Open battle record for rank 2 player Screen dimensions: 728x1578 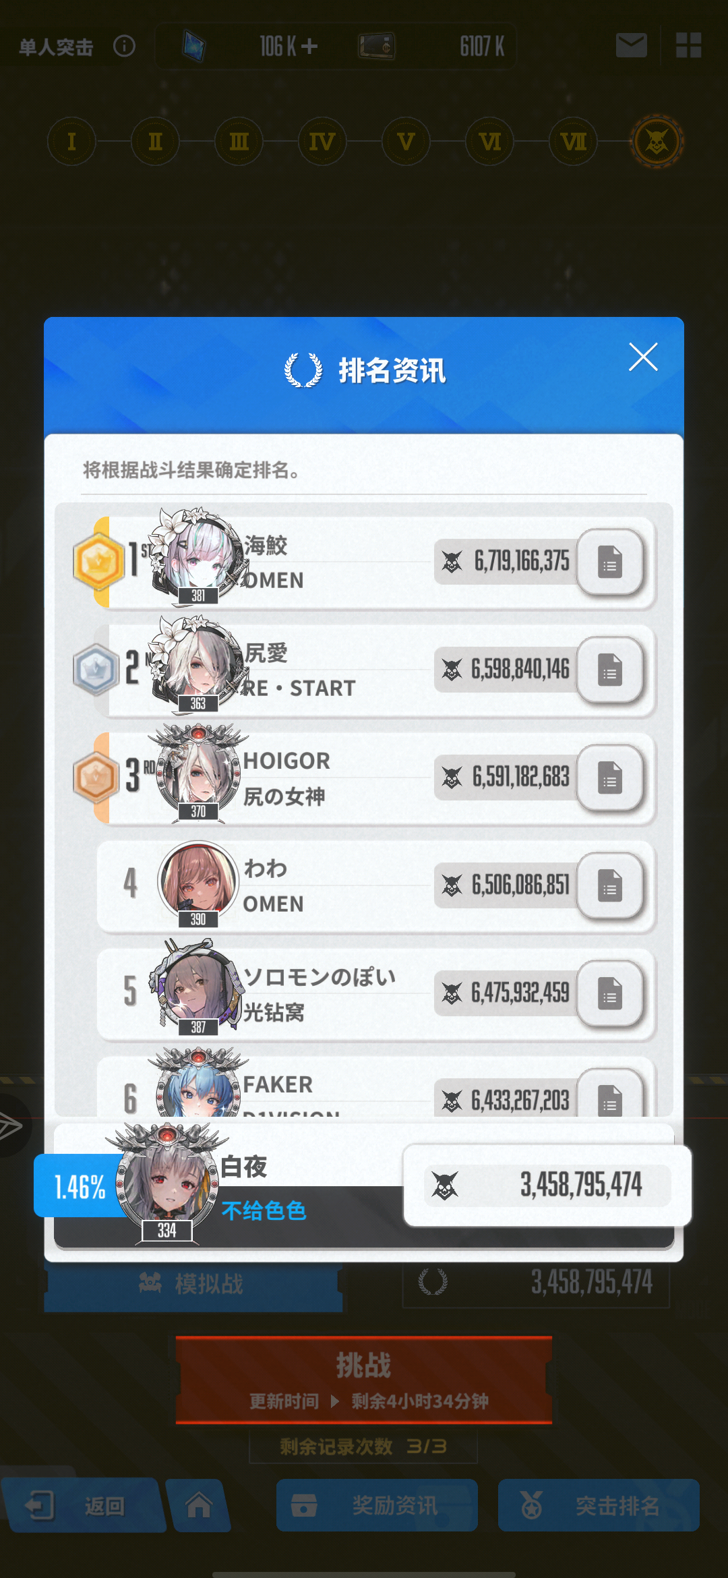(x=610, y=670)
